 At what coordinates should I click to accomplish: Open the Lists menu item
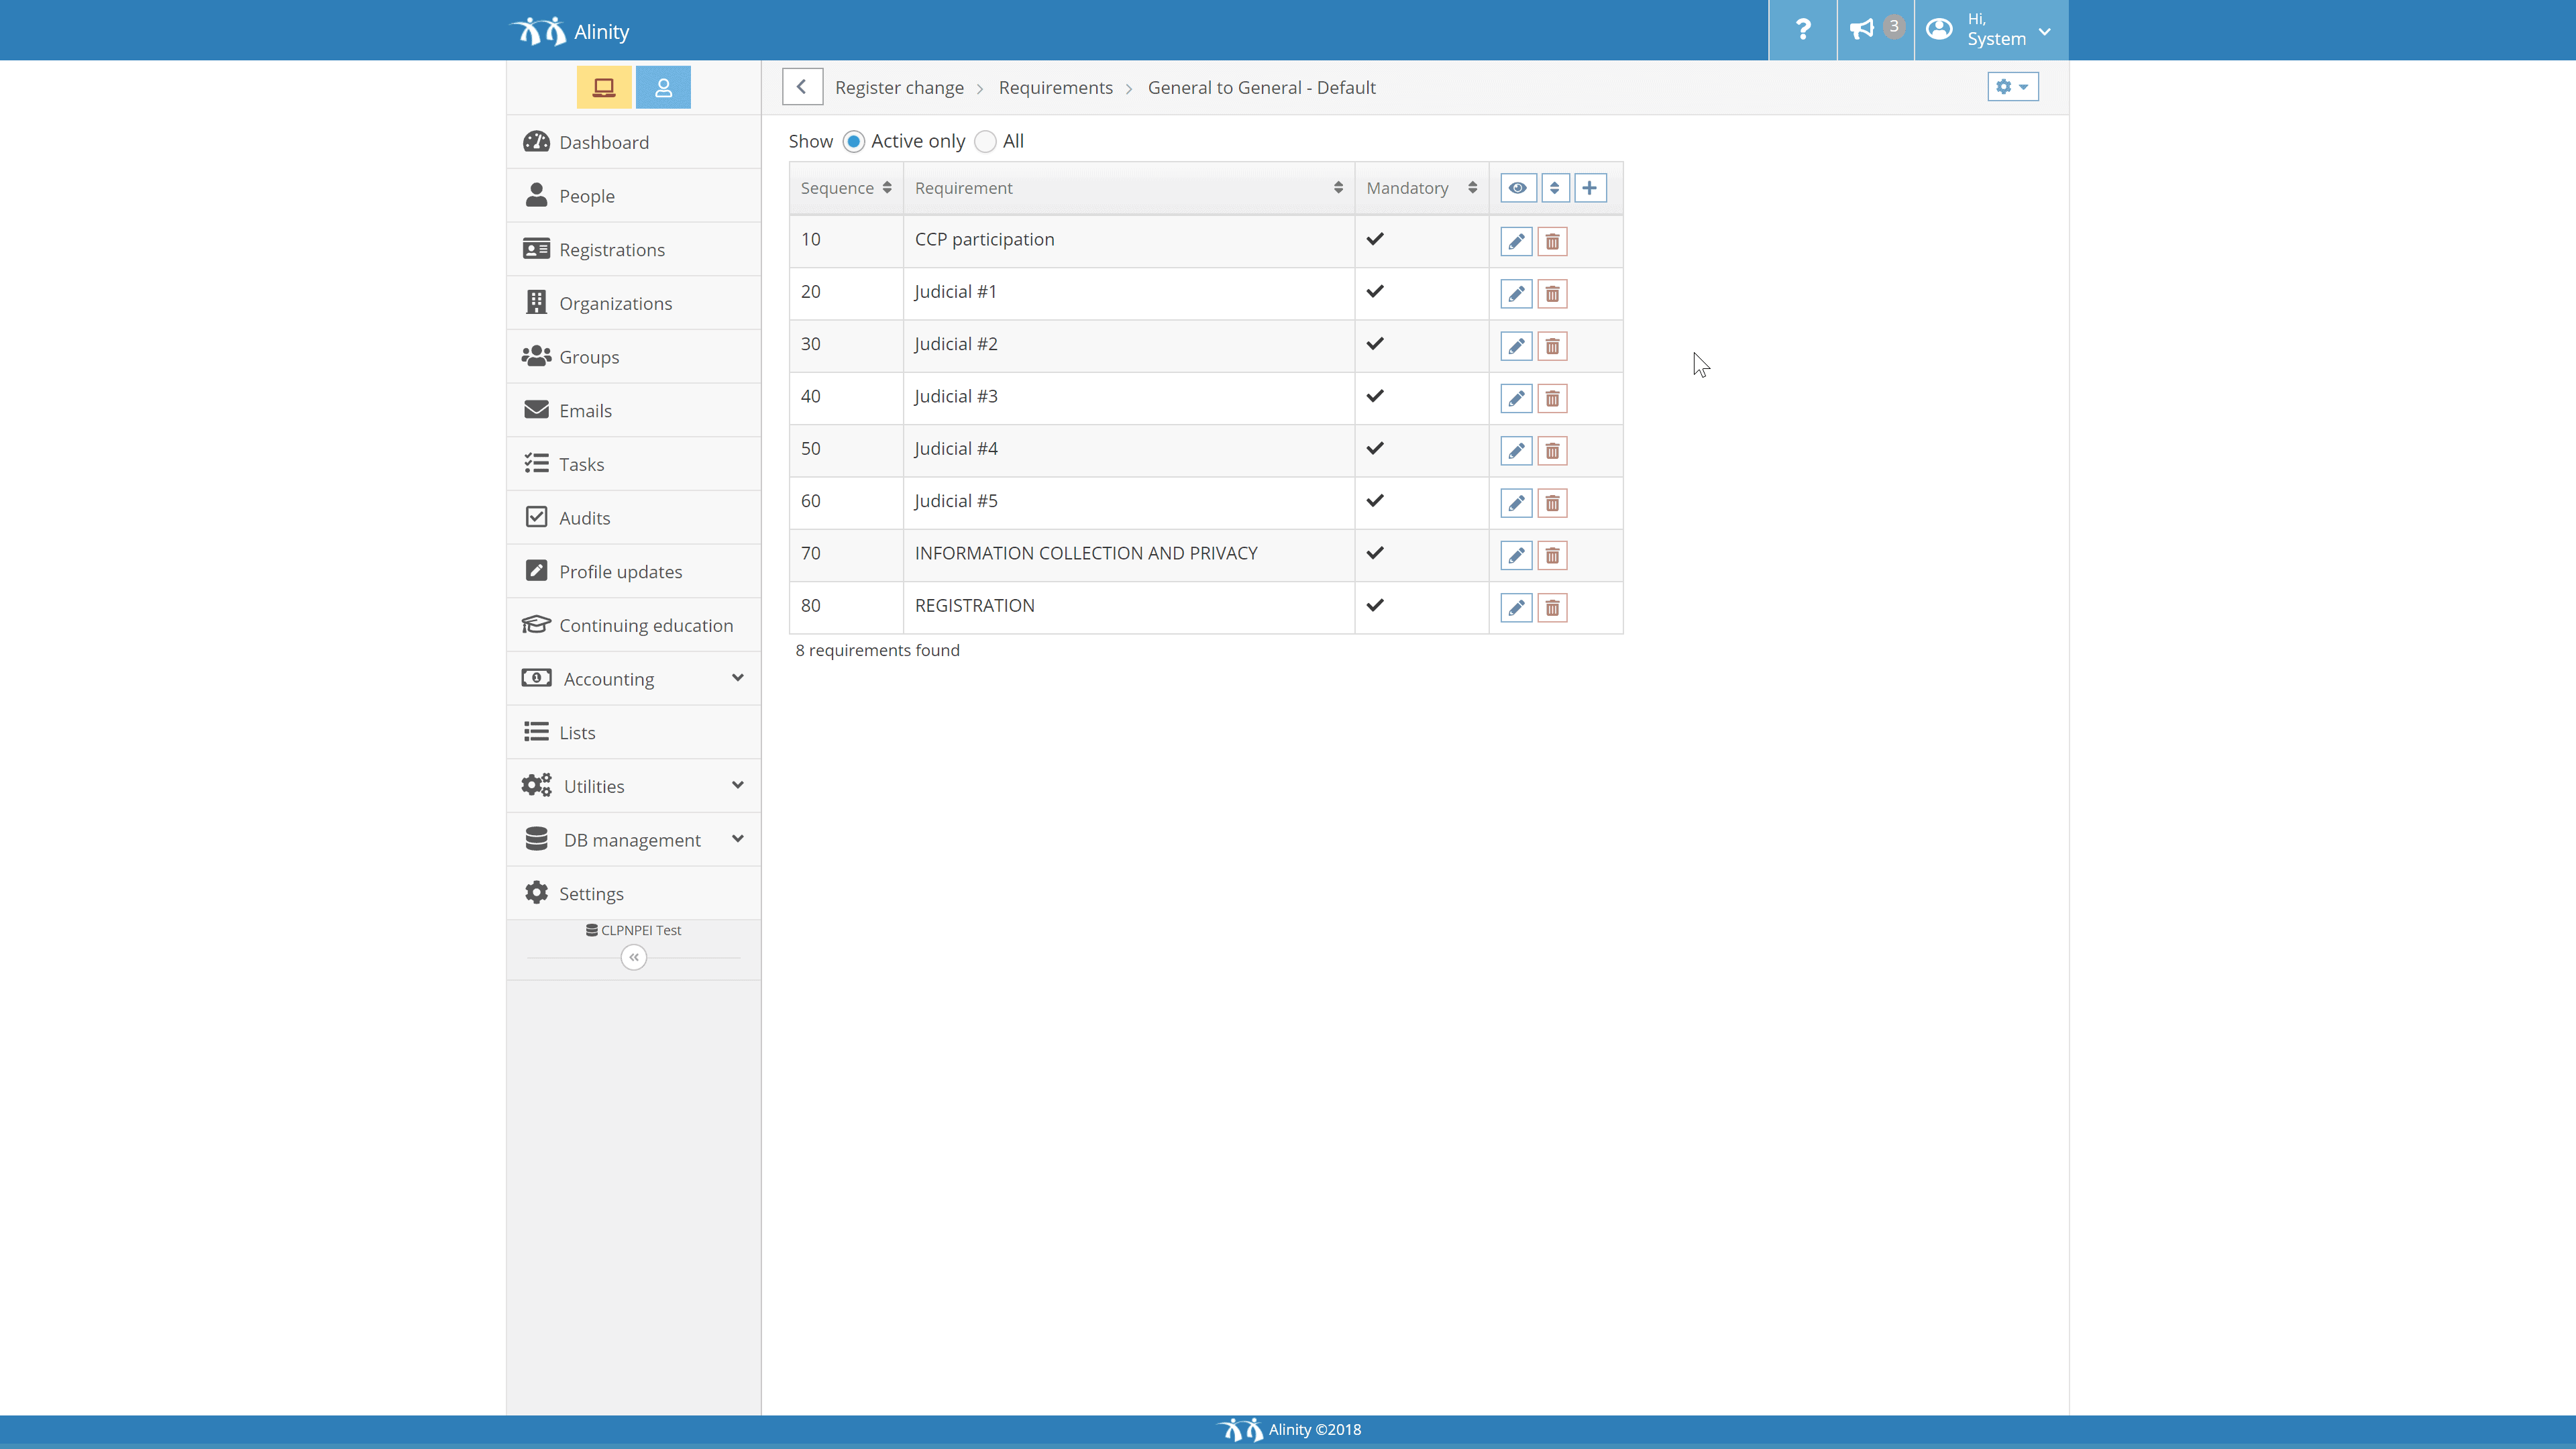coord(633,733)
